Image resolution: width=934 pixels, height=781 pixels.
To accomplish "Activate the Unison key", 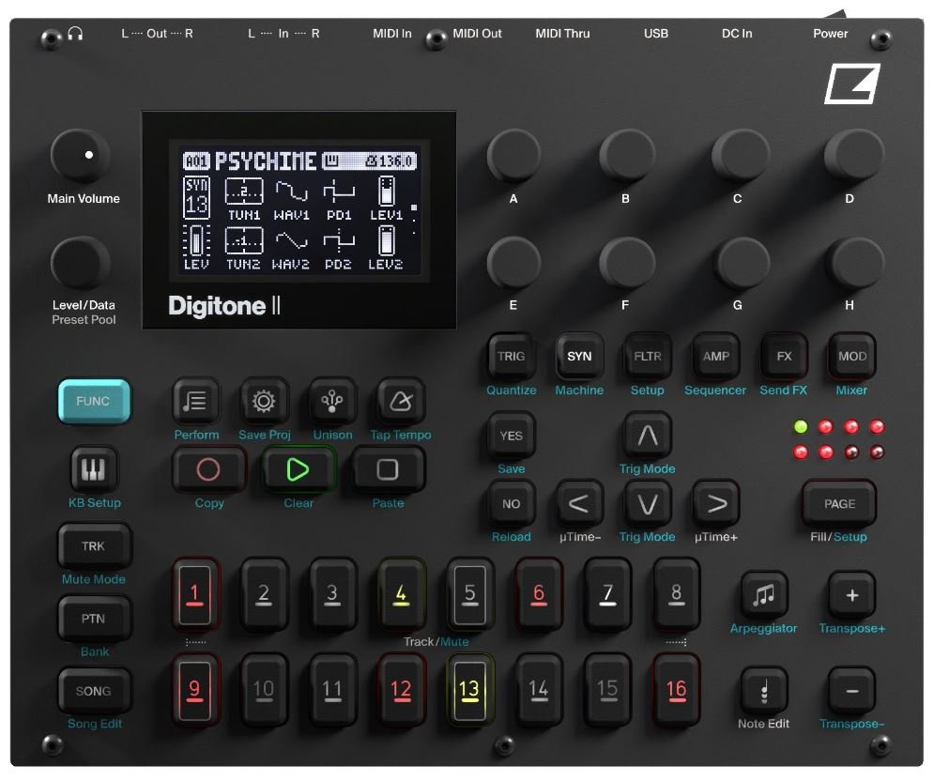I will (x=331, y=401).
